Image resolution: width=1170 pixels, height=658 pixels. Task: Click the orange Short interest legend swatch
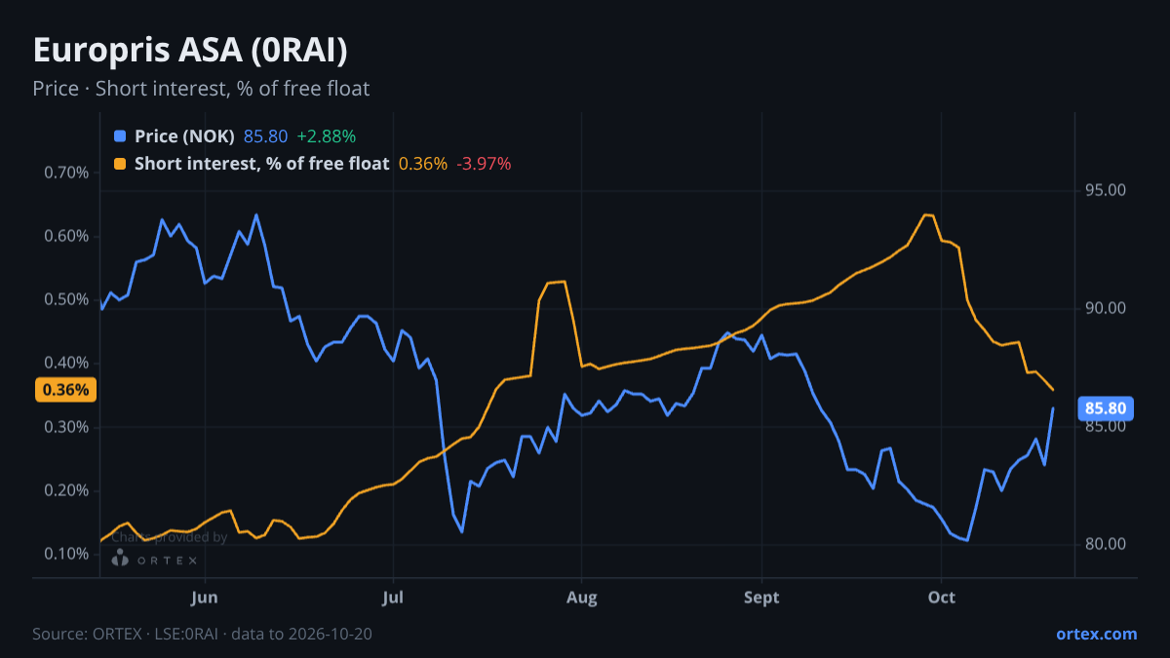point(120,164)
